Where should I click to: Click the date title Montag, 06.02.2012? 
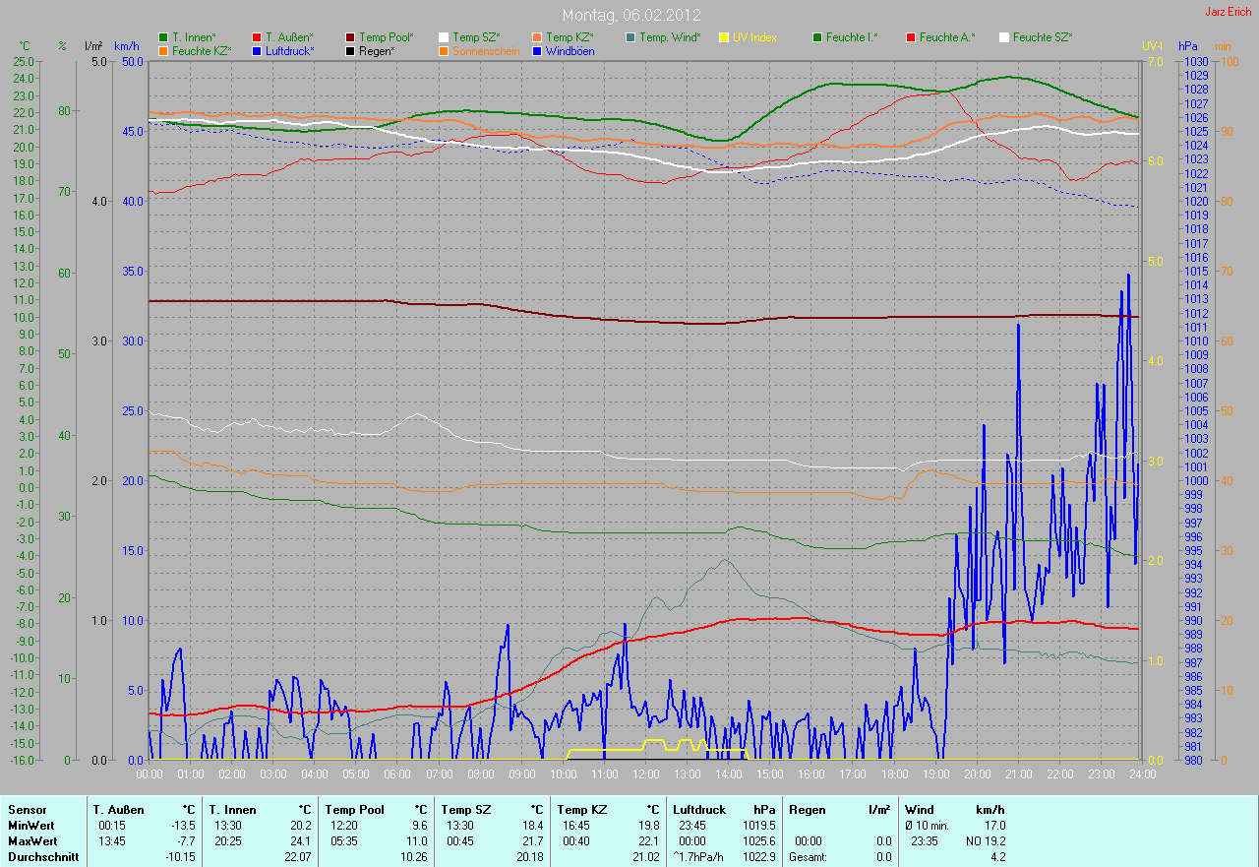tap(629, 15)
